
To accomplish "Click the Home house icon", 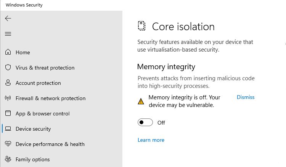I will pyautogui.click(x=8, y=52).
